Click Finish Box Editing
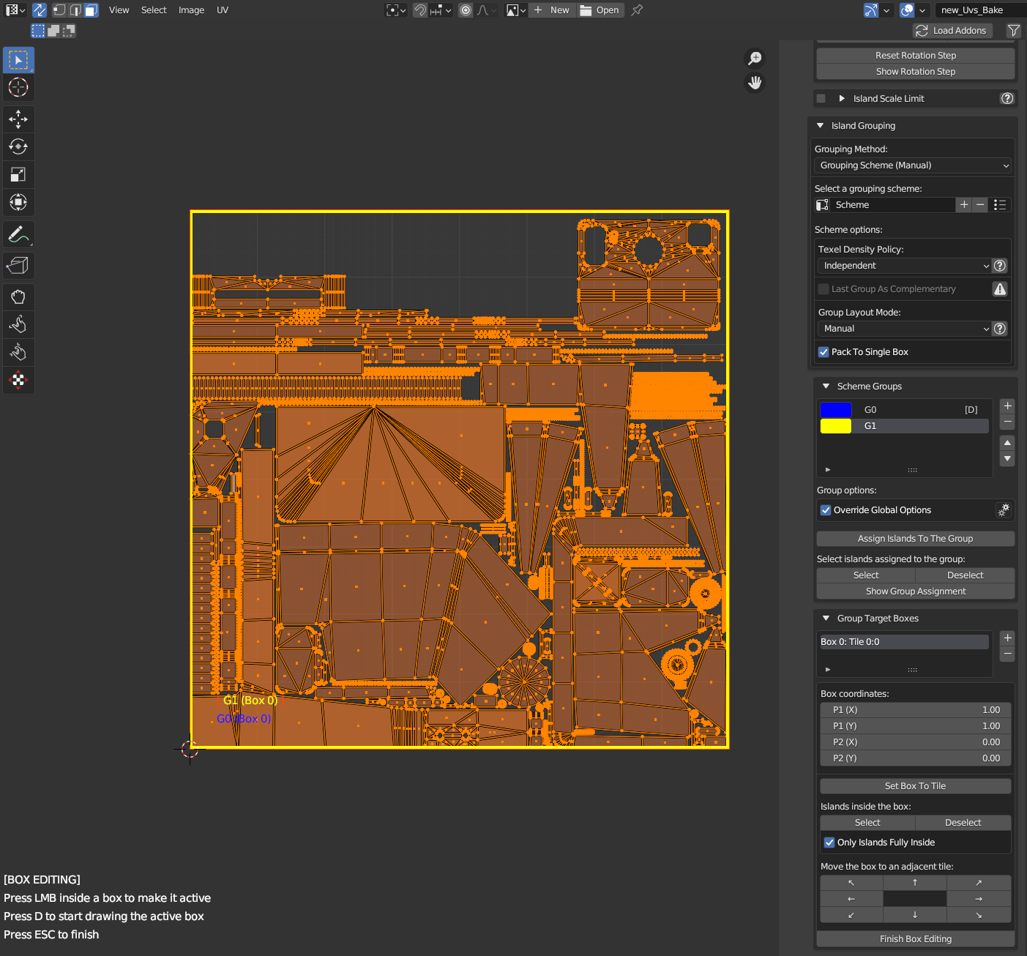This screenshot has width=1027, height=956. (x=916, y=939)
